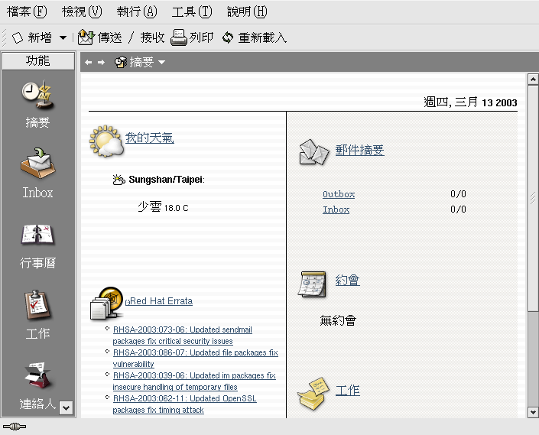The image size is (539, 435).
Task: Click the back navigation arrow
Action: tap(89, 62)
